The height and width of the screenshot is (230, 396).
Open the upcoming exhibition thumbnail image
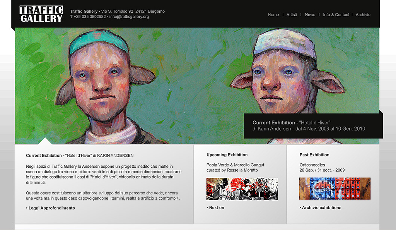(x=242, y=189)
